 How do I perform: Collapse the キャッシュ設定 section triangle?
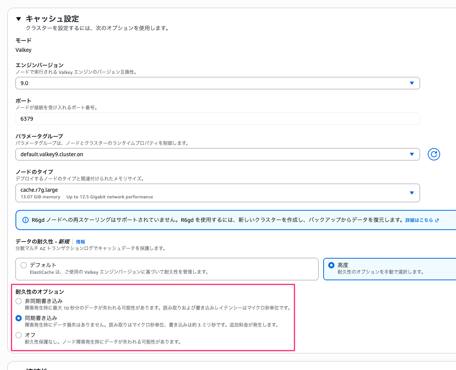coord(19,19)
